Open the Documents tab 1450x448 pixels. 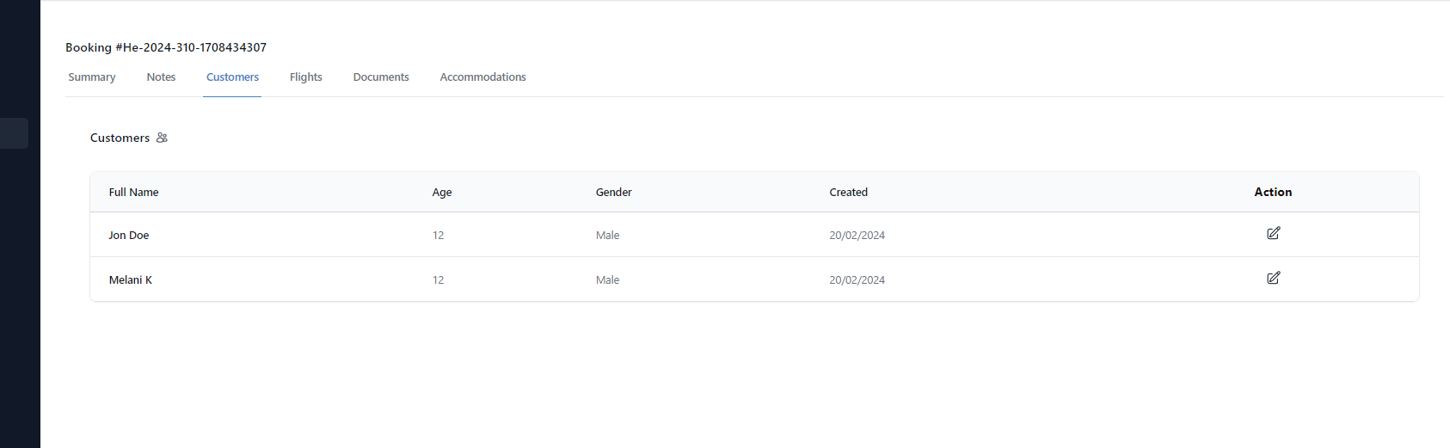click(381, 77)
